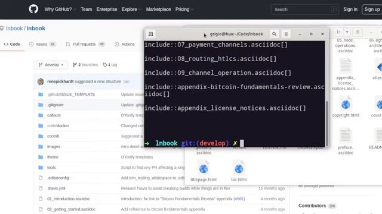Expand the Explore dropdown menu
The image size is (382, 214).
(131, 10)
